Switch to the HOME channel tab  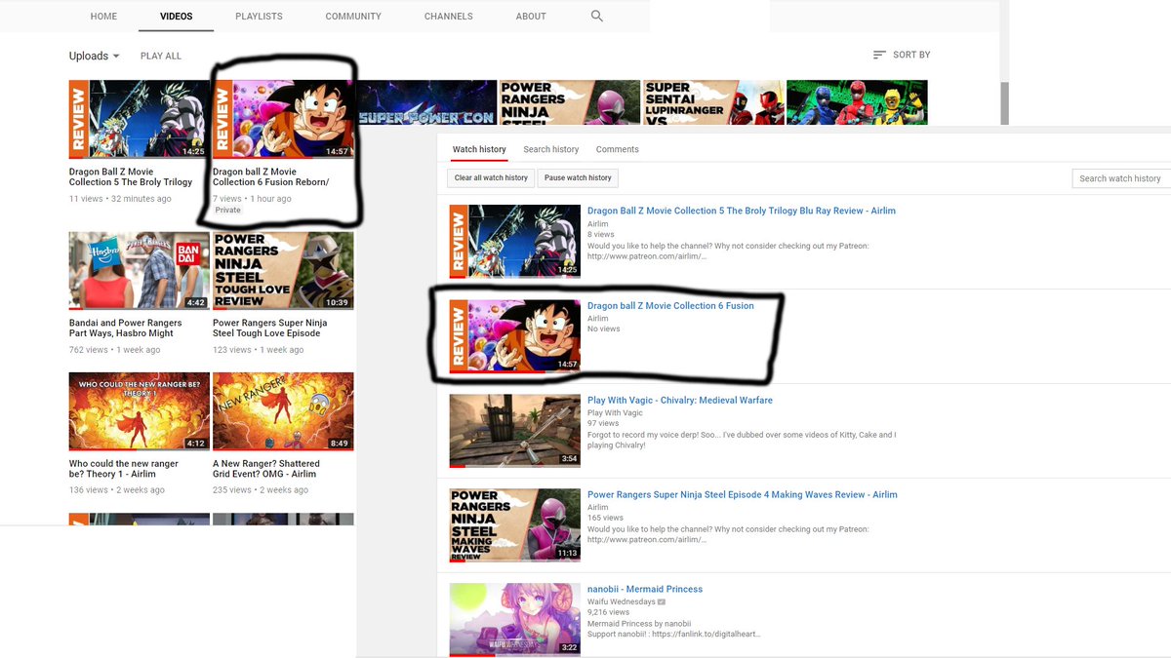(x=103, y=17)
